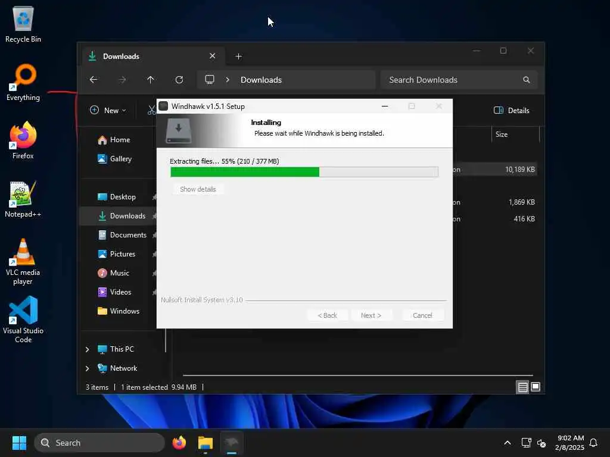Click the PC icon in the address bar

pyautogui.click(x=210, y=80)
